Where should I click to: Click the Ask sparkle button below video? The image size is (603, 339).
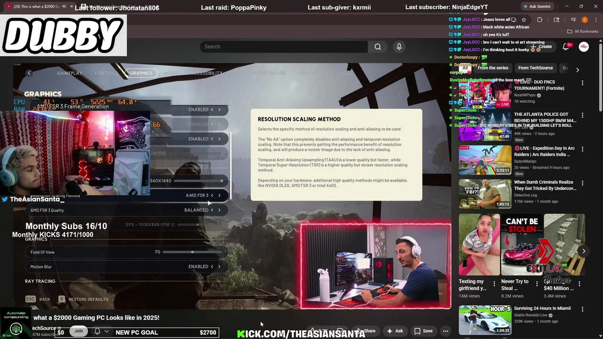[395, 331]
